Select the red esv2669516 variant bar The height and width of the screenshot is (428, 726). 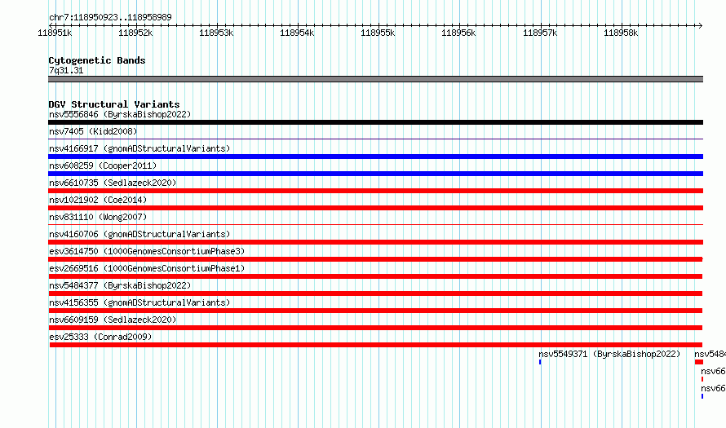coord(375,276)
